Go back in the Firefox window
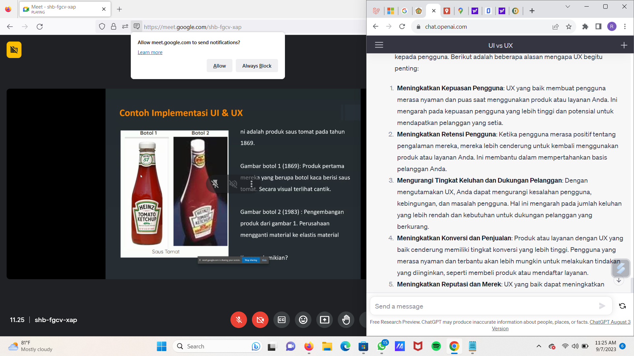The width and height of the screenshot is (634, 356). [x=10, y=27]
